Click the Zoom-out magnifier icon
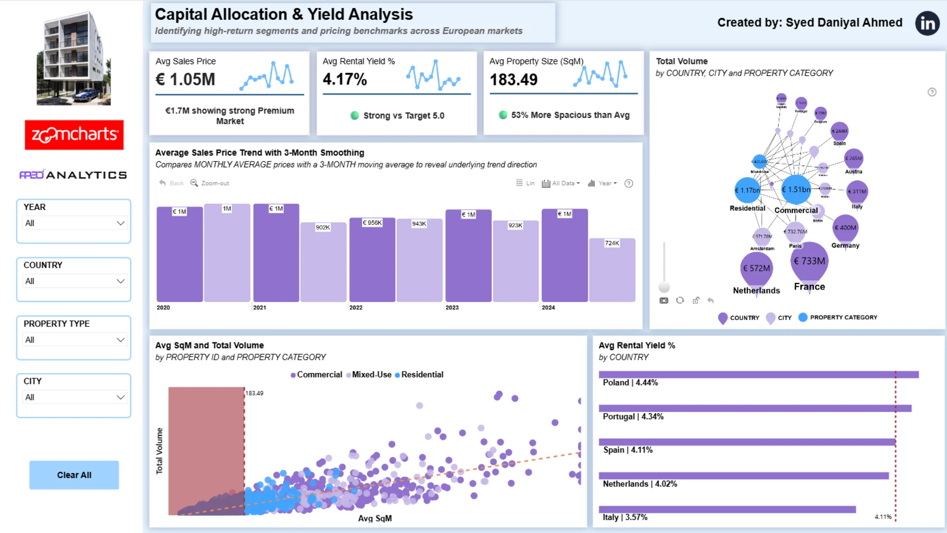Image resolution: width=947 pixels, height=533 pixels. tap(194, 183)
